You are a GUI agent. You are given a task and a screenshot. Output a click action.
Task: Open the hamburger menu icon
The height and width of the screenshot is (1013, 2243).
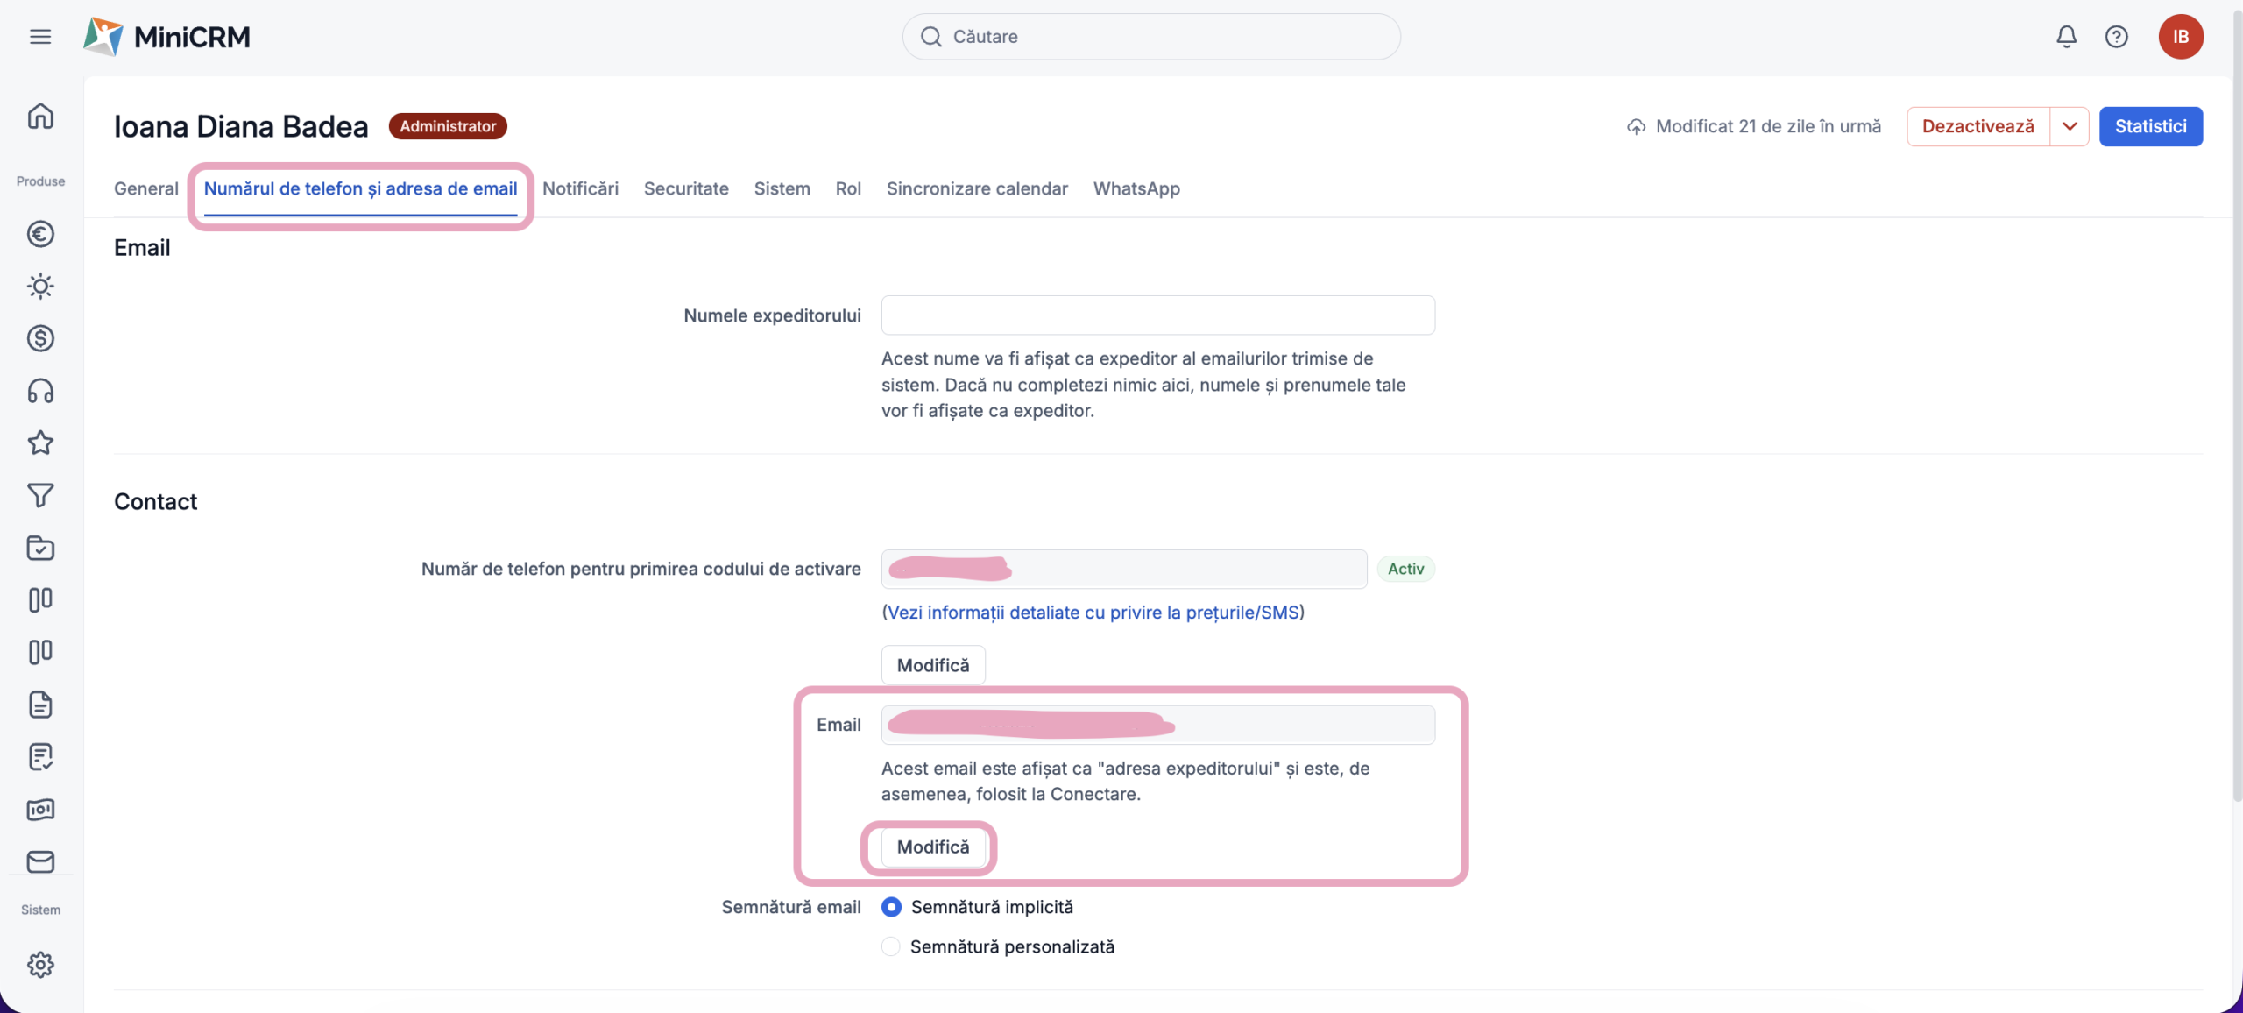click(40, 37)
